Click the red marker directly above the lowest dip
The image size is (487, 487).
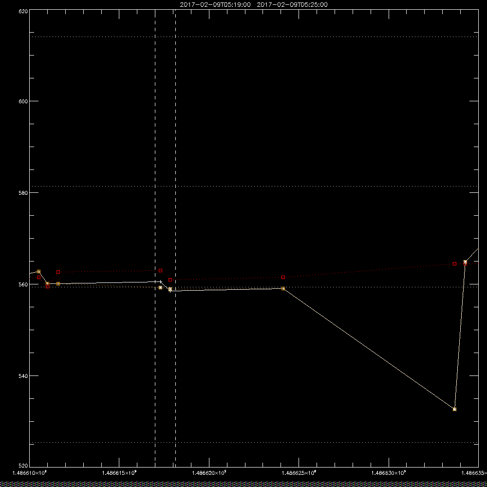click(x=454, y=263)
